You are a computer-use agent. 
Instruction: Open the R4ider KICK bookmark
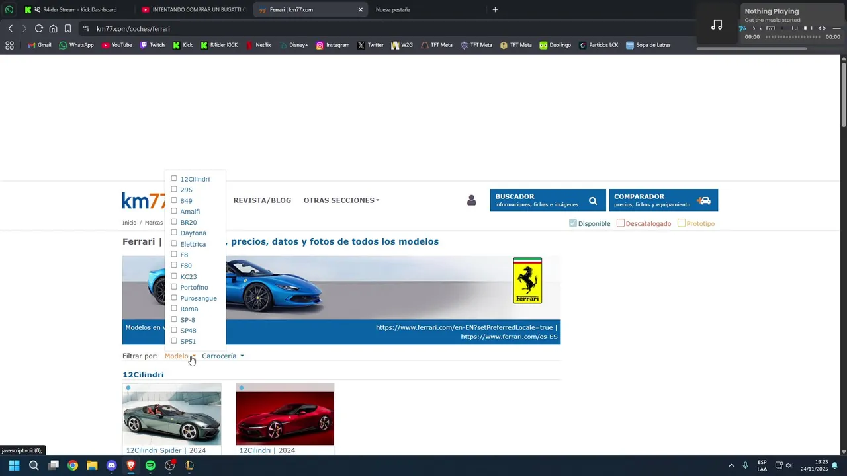pyautogui.click(x=219, y=45)
